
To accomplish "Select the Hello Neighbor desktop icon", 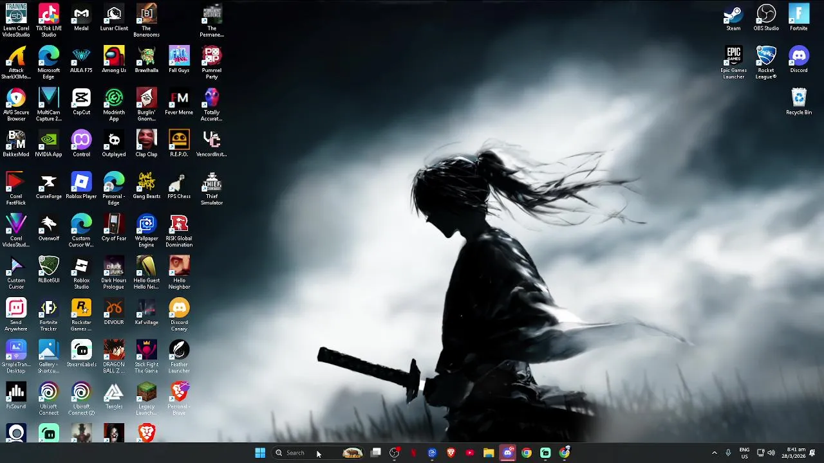I will coord(179,272).
